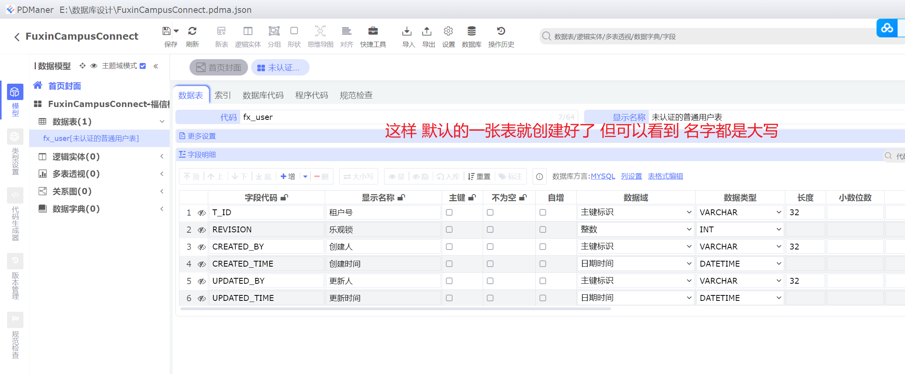Toggle the eye icon in 数据模型 header
Image resolution: width=905 pixels, height=374 pixels.
coord(94,66)
